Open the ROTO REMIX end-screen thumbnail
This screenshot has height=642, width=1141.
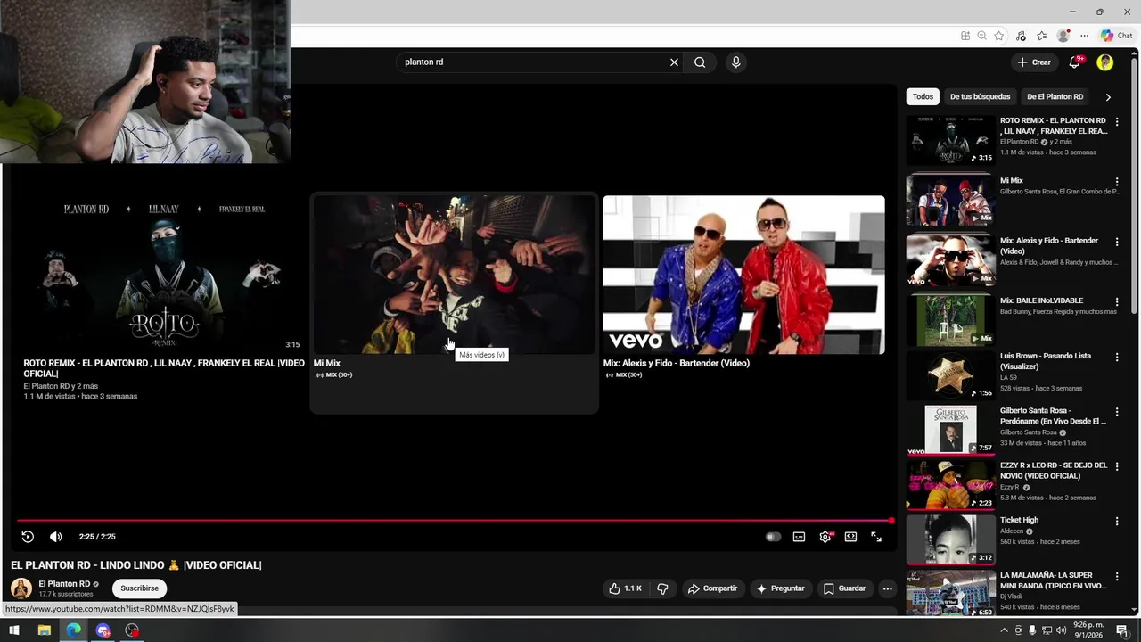click(162, 275)
